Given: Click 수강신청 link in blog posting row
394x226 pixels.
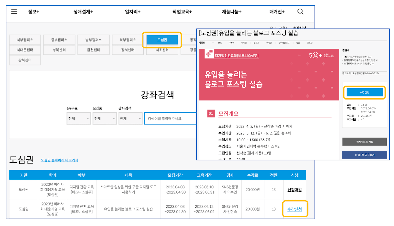Looking at the screenshot, I should coord(295,209).
